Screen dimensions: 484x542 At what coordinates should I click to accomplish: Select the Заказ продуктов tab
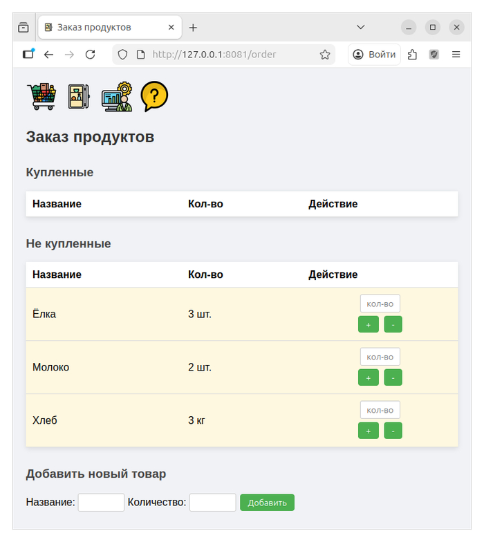coord(110,28)
